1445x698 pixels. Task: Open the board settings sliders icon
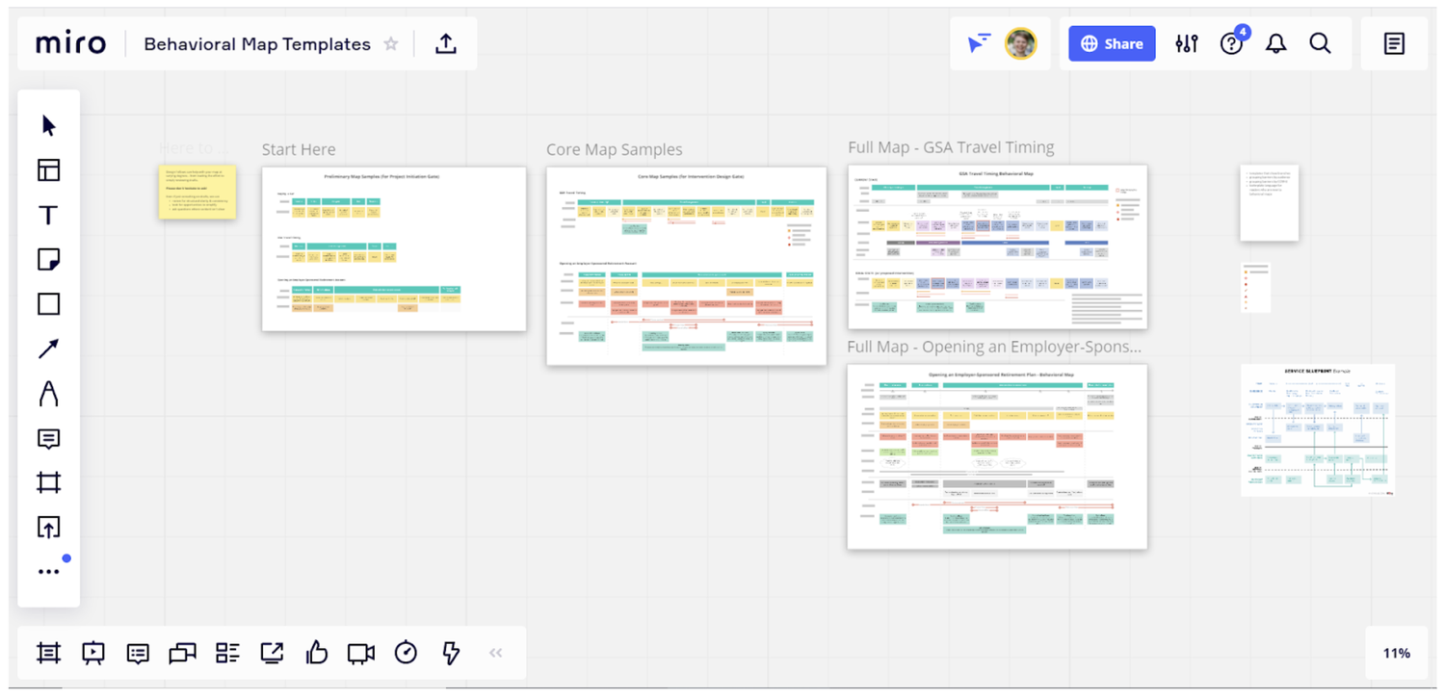click(x=1186, y=43)
